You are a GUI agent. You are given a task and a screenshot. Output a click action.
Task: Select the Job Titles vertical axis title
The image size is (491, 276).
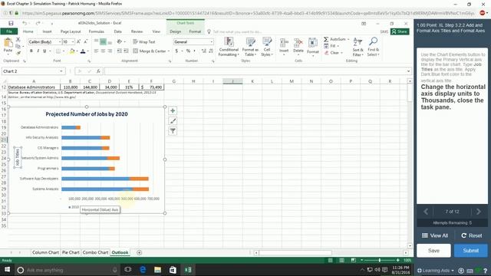(x=18, y=157)
